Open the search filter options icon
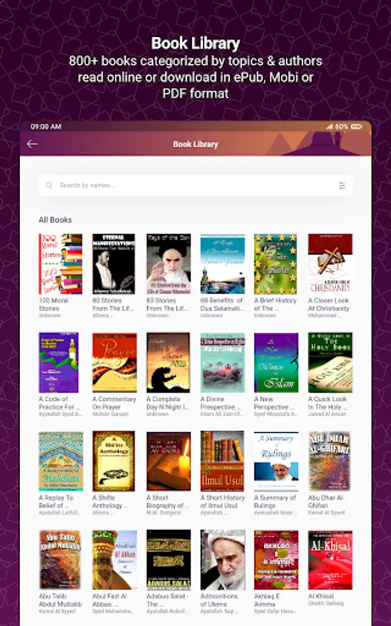Screen dimensions: 391x626 coord(342,185)
